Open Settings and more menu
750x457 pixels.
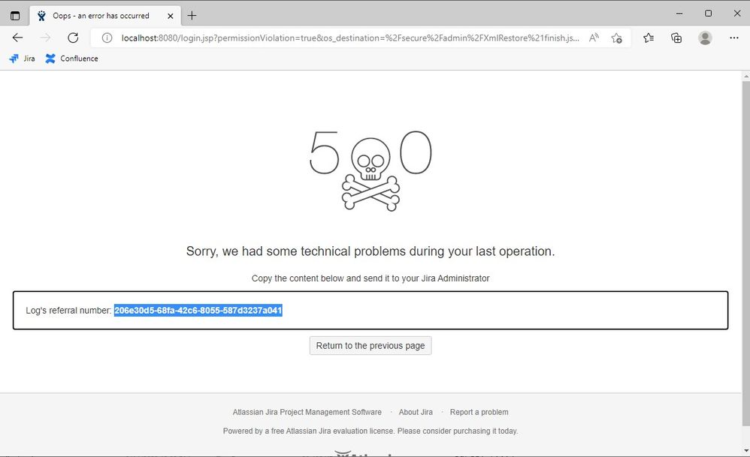pyautogui.click(x=733, y=38)
